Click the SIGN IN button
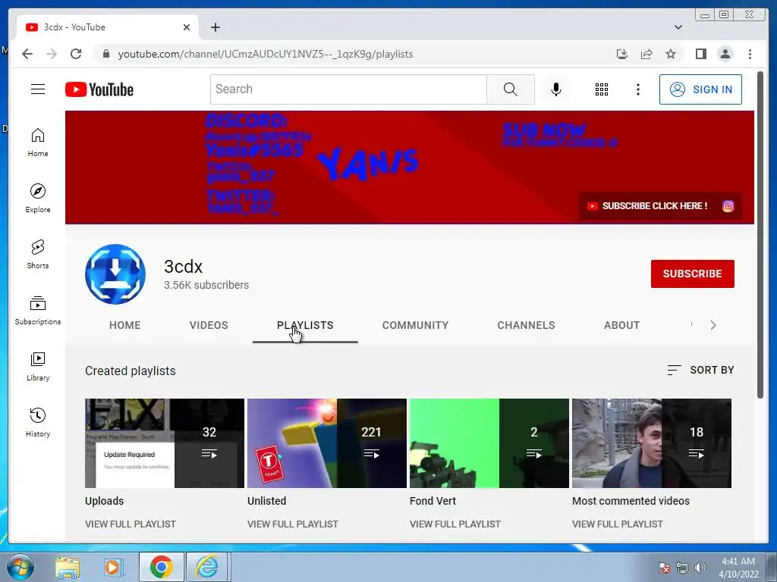 pyautogui.click(x=700, y=89)
